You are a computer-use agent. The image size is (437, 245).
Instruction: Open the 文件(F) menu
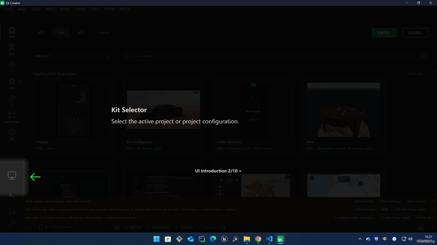pyautogui.click(x=8, y=9)
